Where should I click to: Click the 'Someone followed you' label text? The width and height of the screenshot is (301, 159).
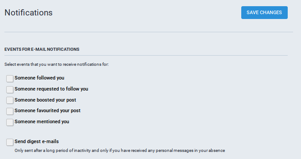click(39, 78)
